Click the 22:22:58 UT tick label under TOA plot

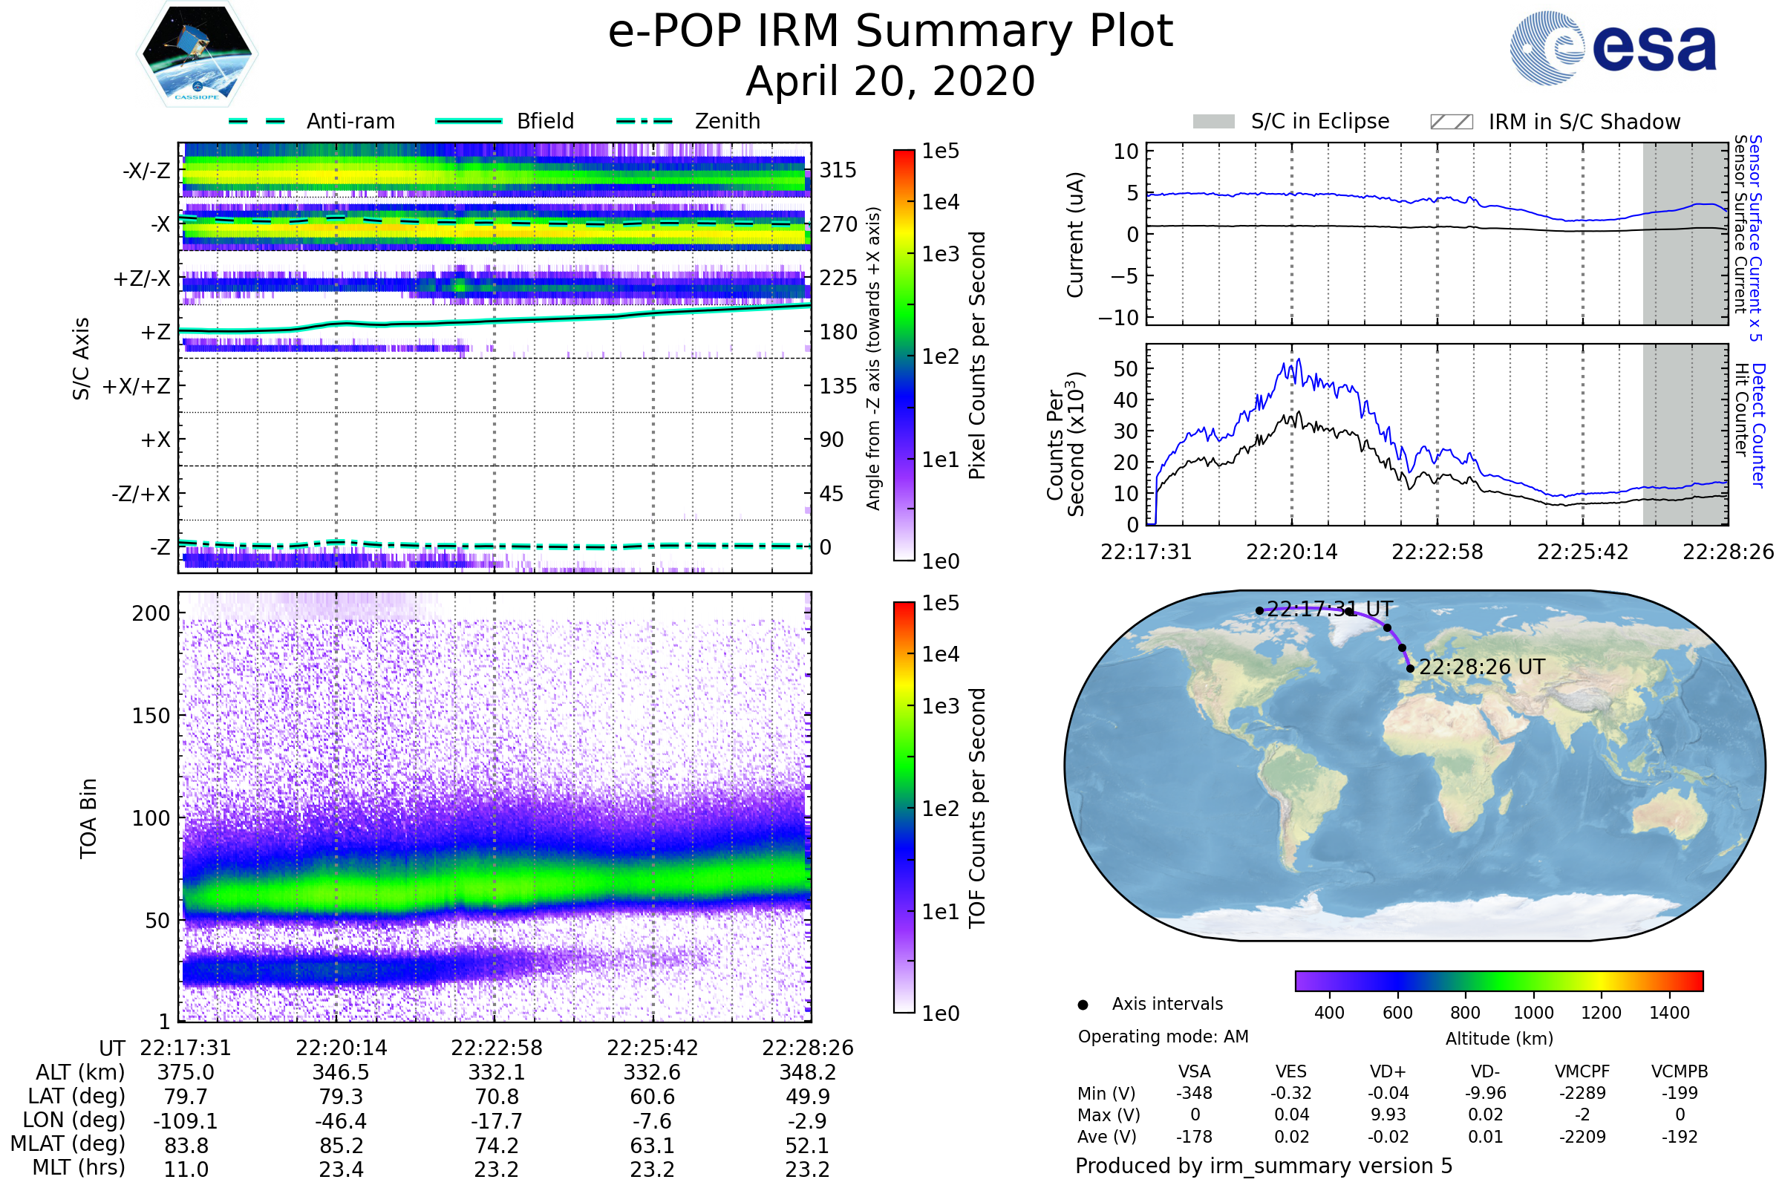[497, 1048]
